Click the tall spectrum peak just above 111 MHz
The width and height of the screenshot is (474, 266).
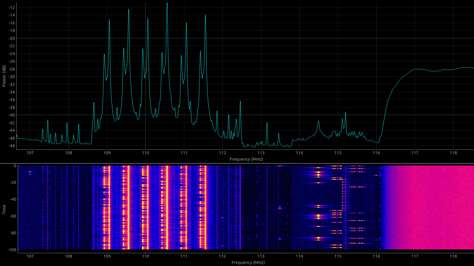[186, 23]
